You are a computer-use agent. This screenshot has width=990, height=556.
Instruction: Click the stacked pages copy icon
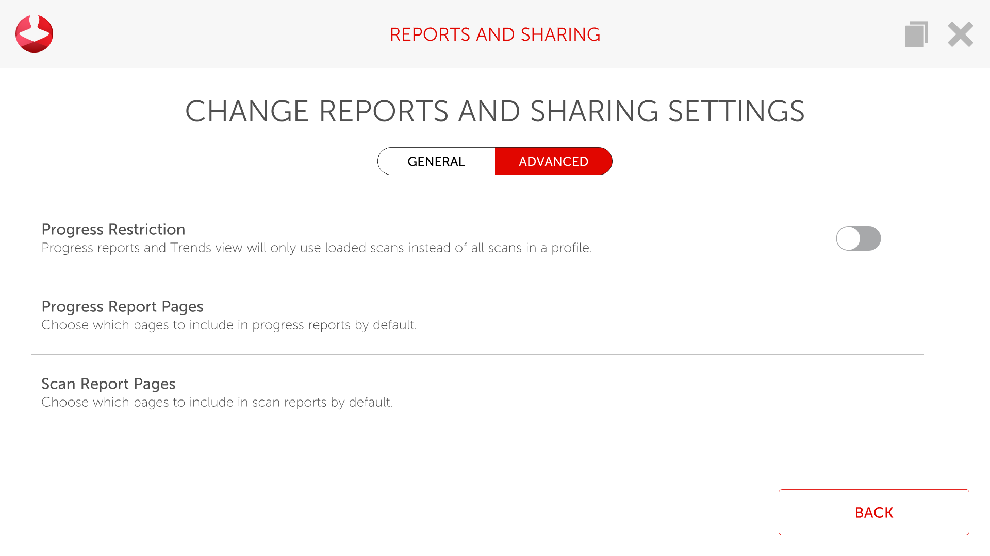pyautogui.click(x=916, y=34)
